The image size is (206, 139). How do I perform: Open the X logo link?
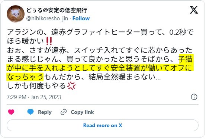pyautogui.click(x=194, y=10)
